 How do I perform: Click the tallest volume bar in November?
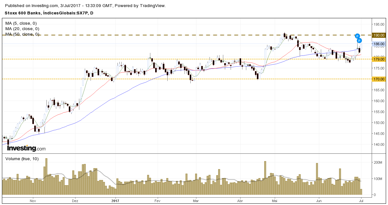point(46,176)
